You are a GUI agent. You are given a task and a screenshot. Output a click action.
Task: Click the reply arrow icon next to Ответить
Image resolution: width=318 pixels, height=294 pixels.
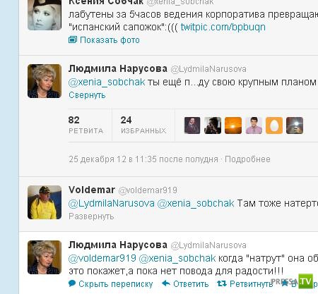point(166,283)
